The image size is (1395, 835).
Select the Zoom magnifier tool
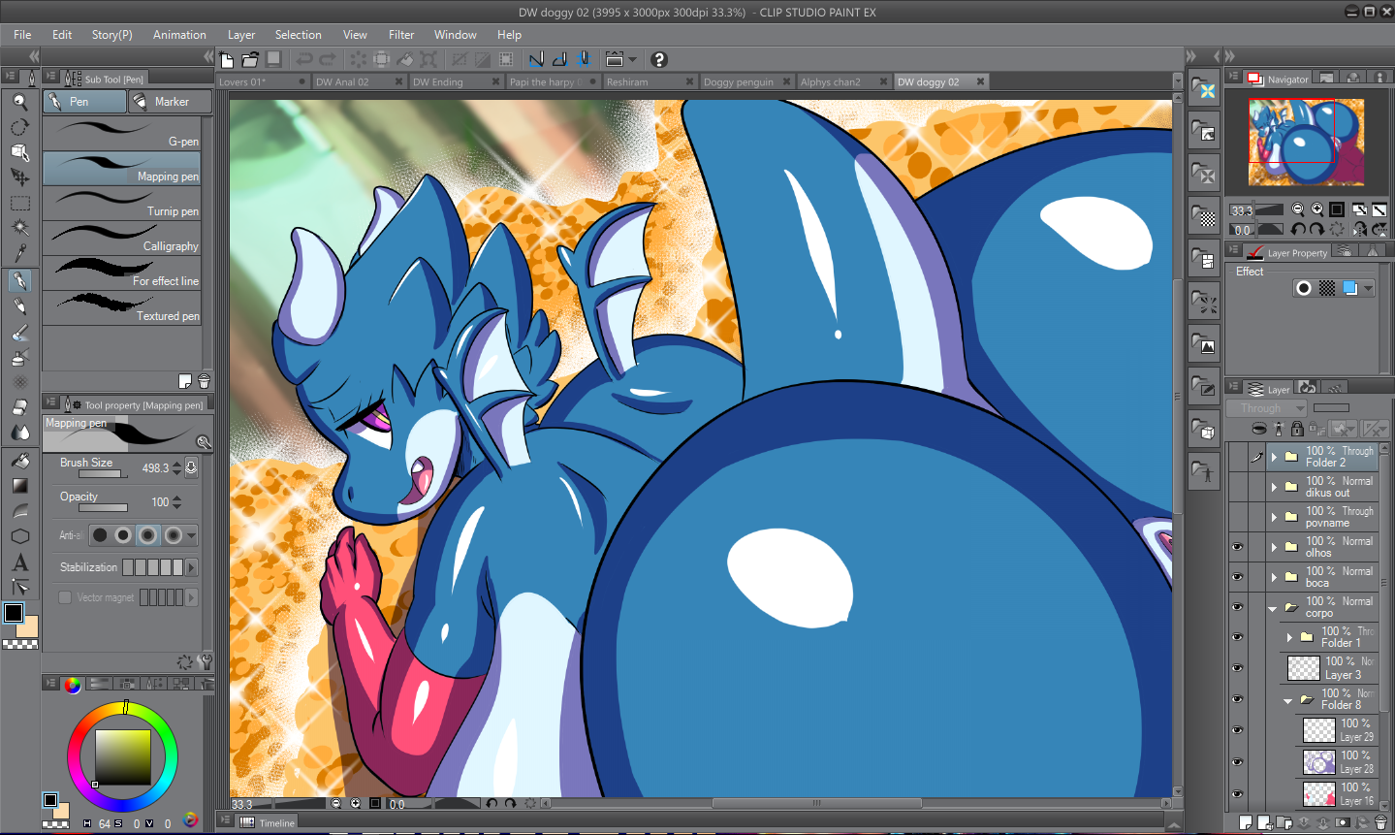coord(19,102)
